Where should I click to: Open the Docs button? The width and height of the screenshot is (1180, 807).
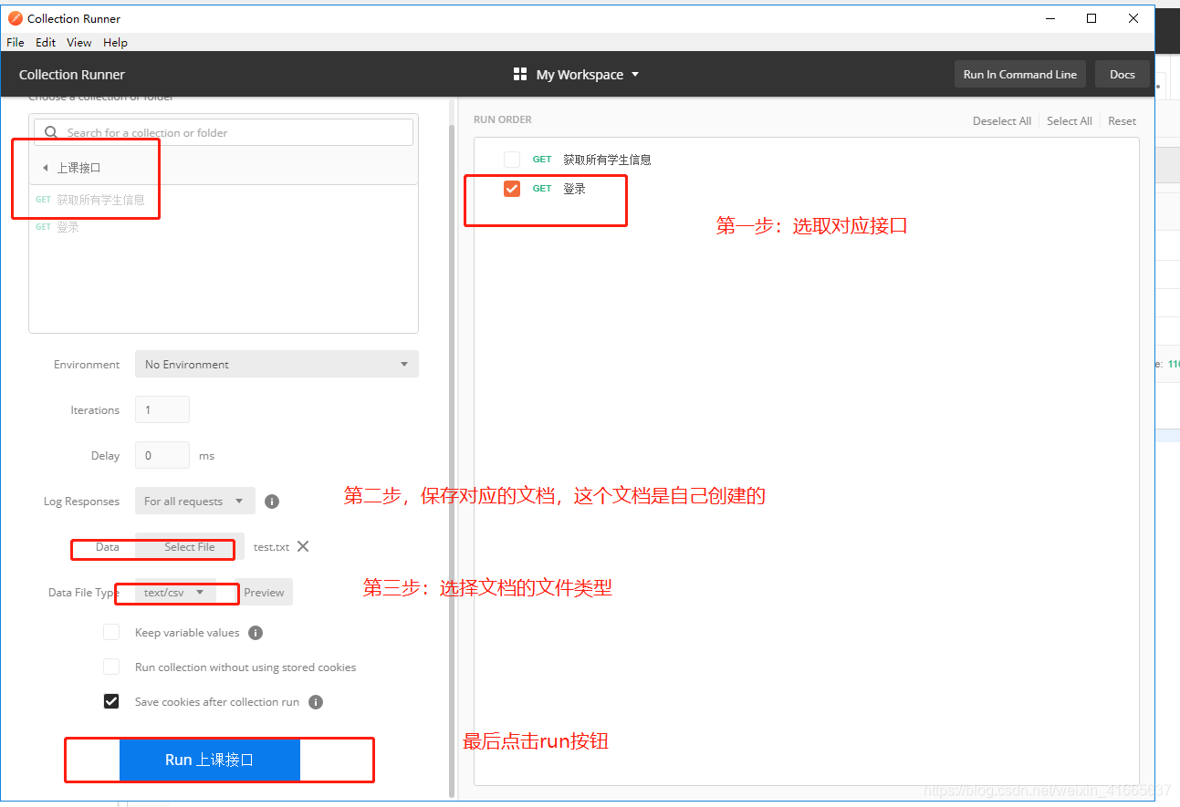[x=1123, y=75]
